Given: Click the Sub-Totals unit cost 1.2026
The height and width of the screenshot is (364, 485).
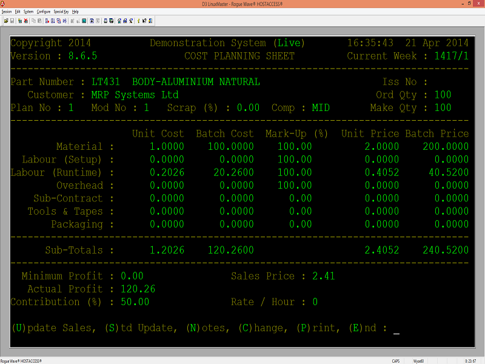Looking at the screenshot, I should [167, 250].
